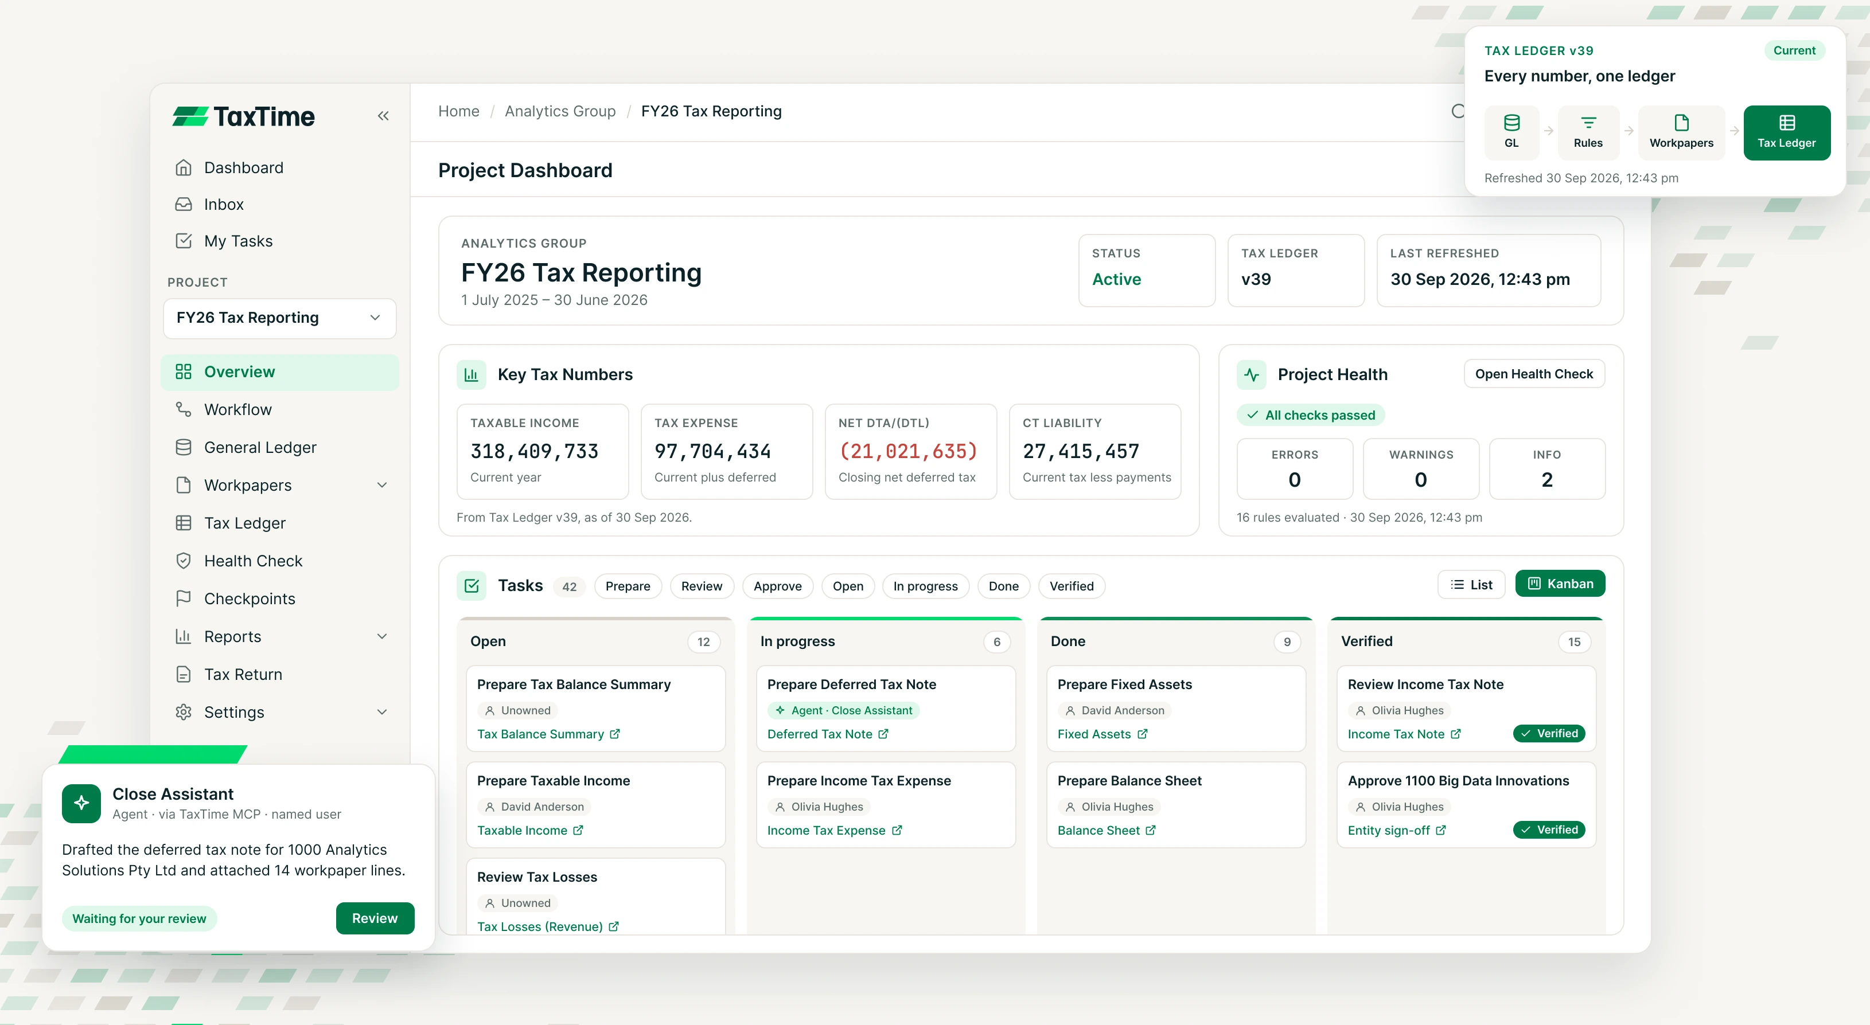Click the Tax Ledger table icon in sidebar
The width and height of the screenshot is (1870, 1025).
[x=184, y=523]
